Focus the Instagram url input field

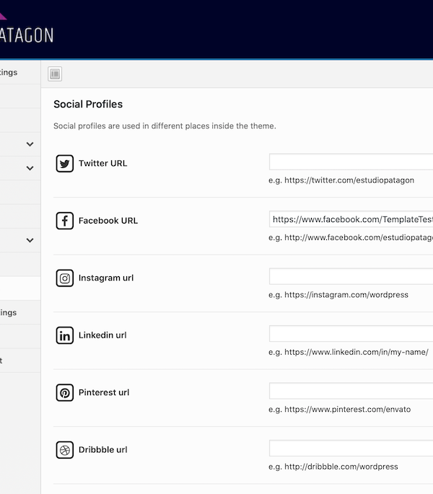tap(351, 277)
